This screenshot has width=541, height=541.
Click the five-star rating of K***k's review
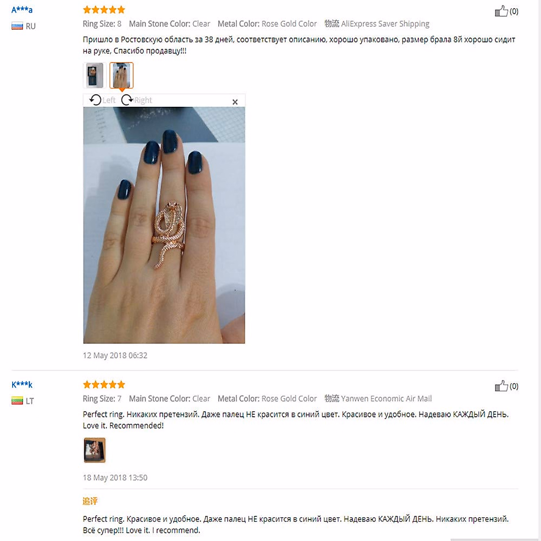[x=104, y=385]
